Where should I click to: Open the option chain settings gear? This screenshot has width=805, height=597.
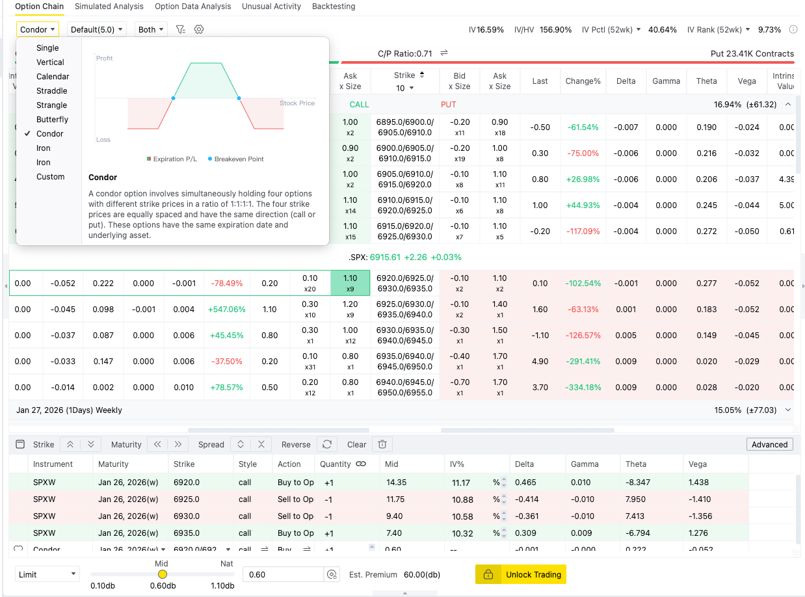[x=199, y=29]
